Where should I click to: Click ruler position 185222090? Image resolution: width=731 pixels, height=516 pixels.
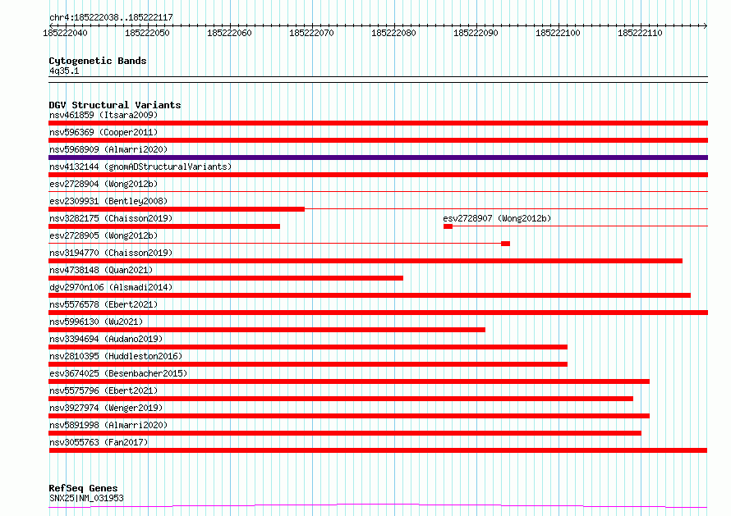tap(476, 33)
